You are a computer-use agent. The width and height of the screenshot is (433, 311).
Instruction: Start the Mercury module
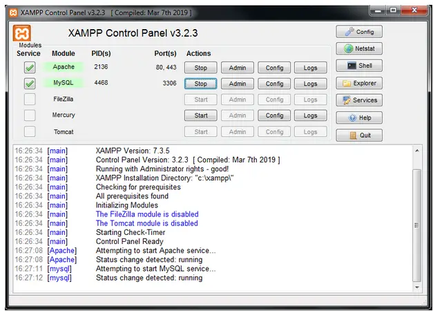201,115
